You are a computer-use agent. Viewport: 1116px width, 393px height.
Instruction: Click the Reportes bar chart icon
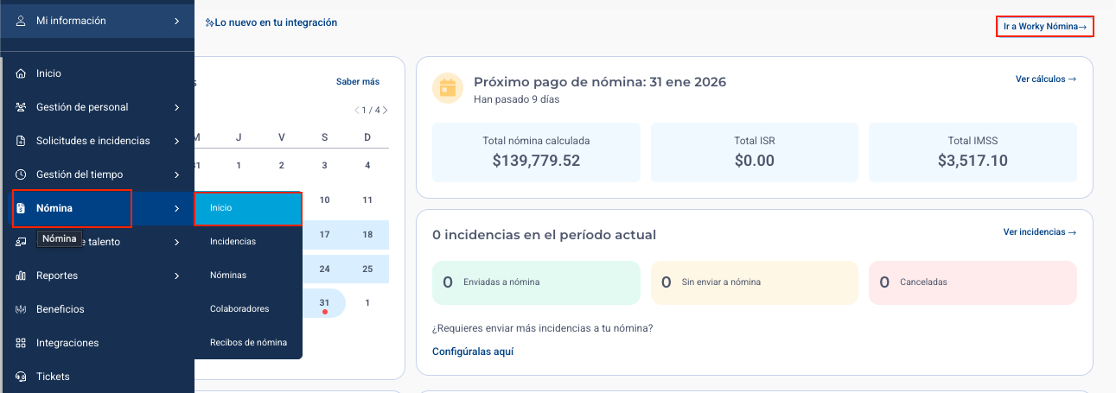tap(21, 276)
